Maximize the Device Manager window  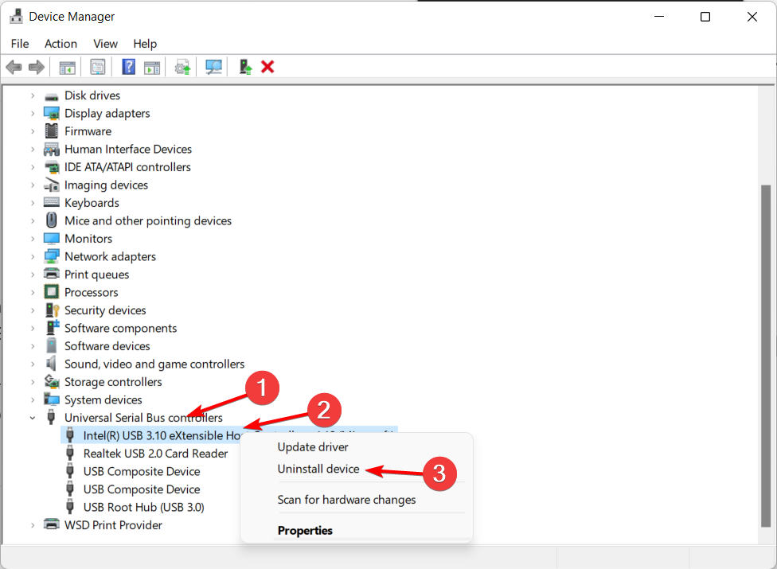coord(705,17)
